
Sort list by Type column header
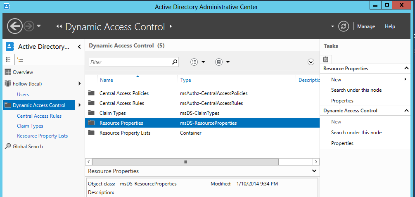pyautogui.click(x=186, y=80)
